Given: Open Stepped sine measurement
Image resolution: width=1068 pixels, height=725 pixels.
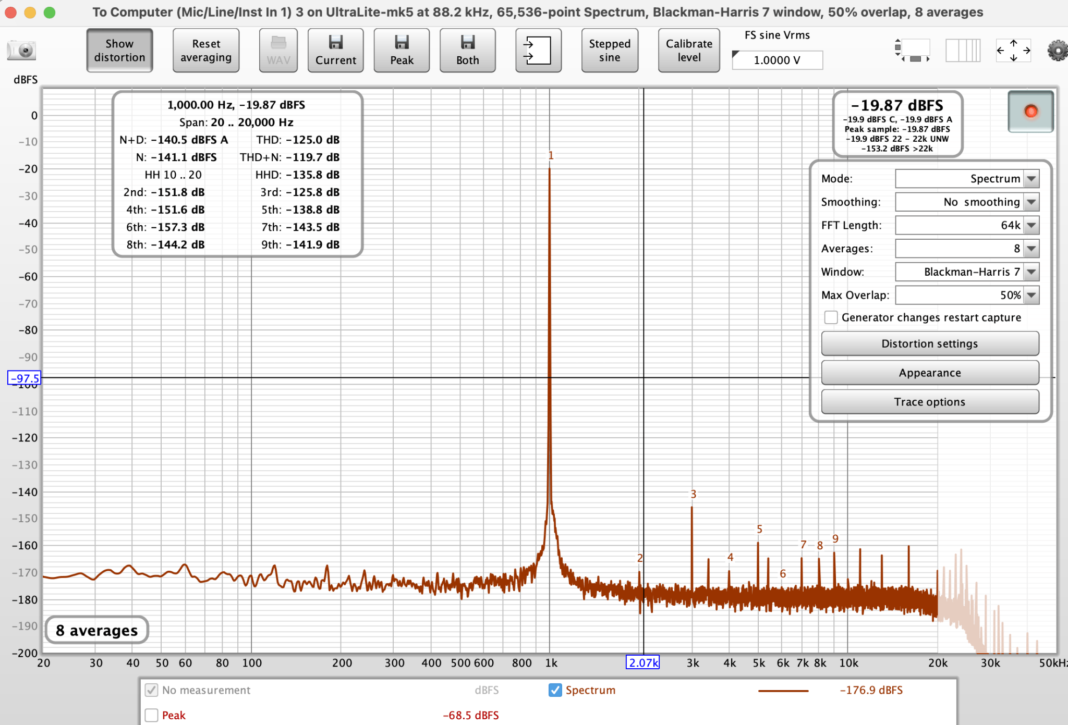Looking at the screenshot, I should 610,51.
